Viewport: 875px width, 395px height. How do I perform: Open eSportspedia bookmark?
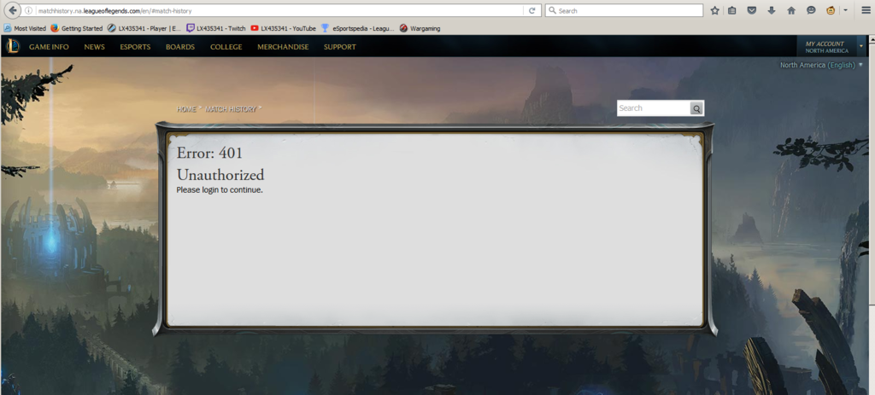click(358, 28)
